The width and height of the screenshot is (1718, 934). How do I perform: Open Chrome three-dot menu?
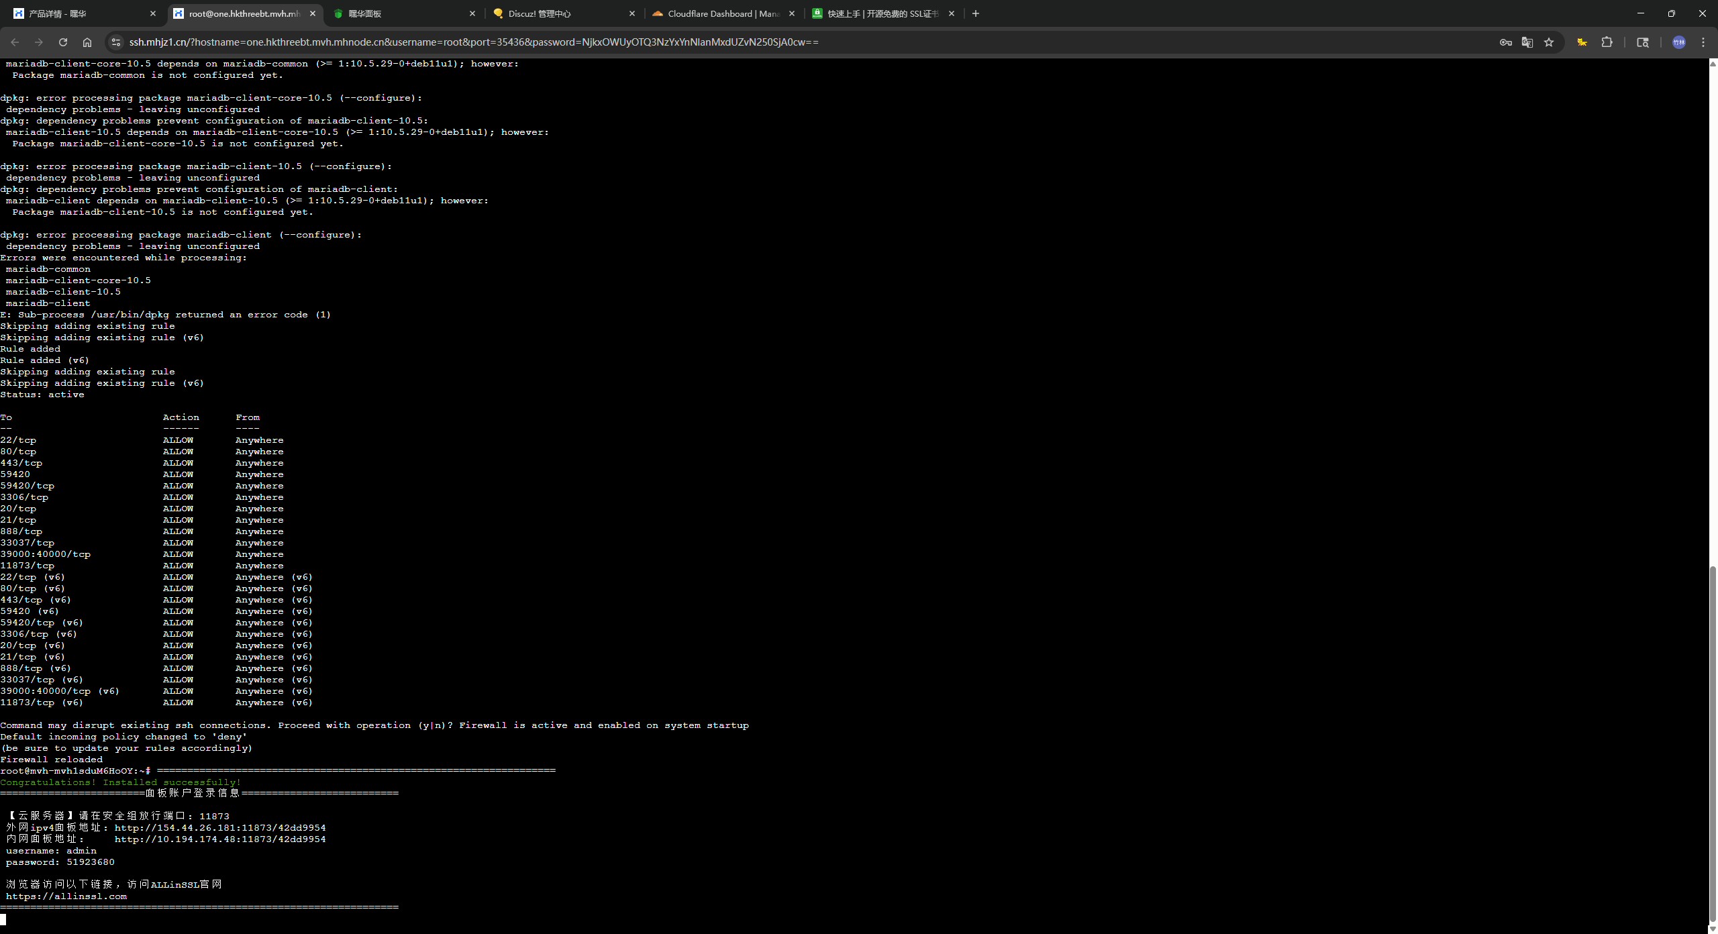(x=1703, y=42)
